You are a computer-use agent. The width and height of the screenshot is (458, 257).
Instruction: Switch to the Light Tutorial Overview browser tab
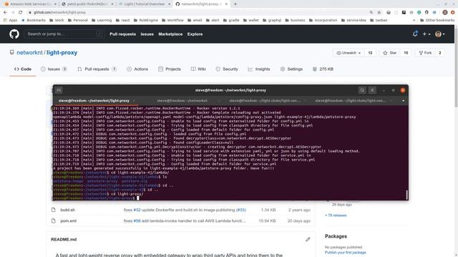click(x=145, y=4)
